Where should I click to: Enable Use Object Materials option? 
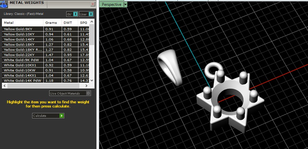click(70, 93)
